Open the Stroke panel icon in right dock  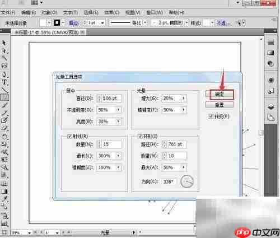(270, 43)
